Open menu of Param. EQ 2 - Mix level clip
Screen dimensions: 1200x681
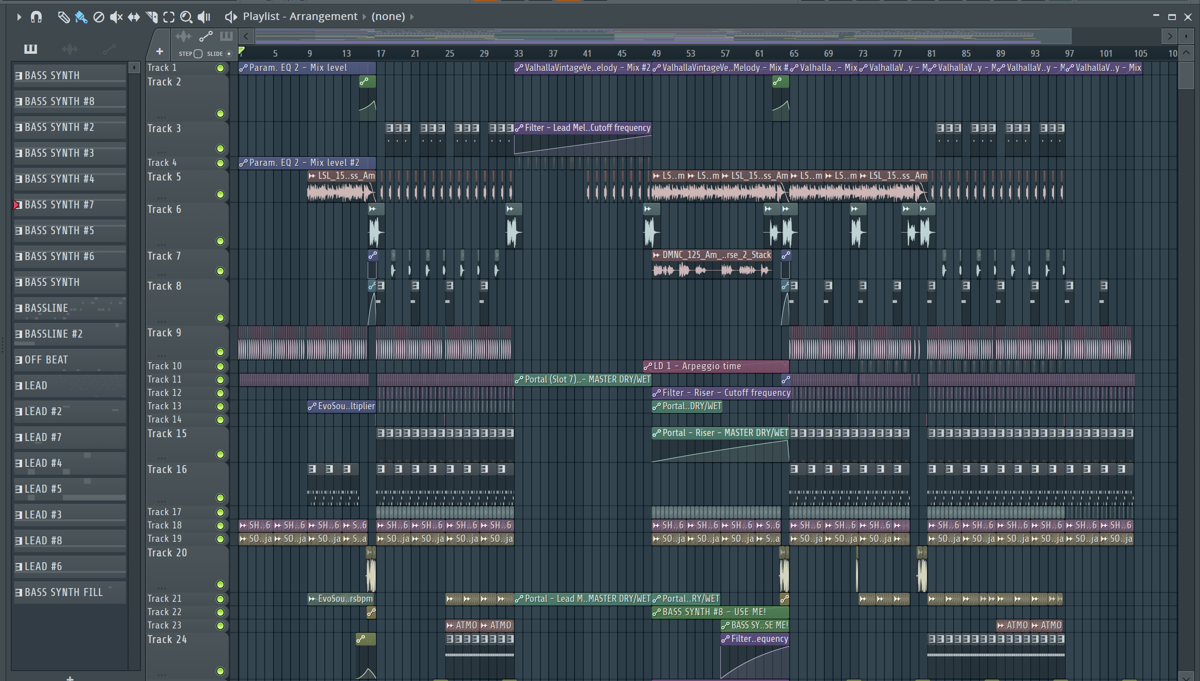[x=243, y=68]
